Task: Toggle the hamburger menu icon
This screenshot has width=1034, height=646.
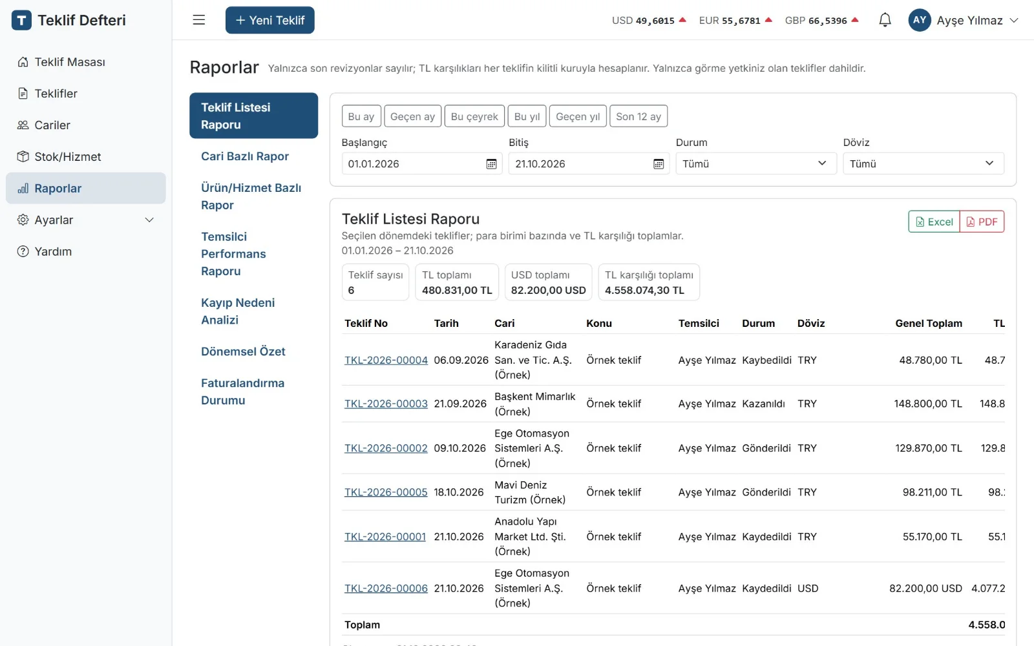Action: (x=199, y=20)
